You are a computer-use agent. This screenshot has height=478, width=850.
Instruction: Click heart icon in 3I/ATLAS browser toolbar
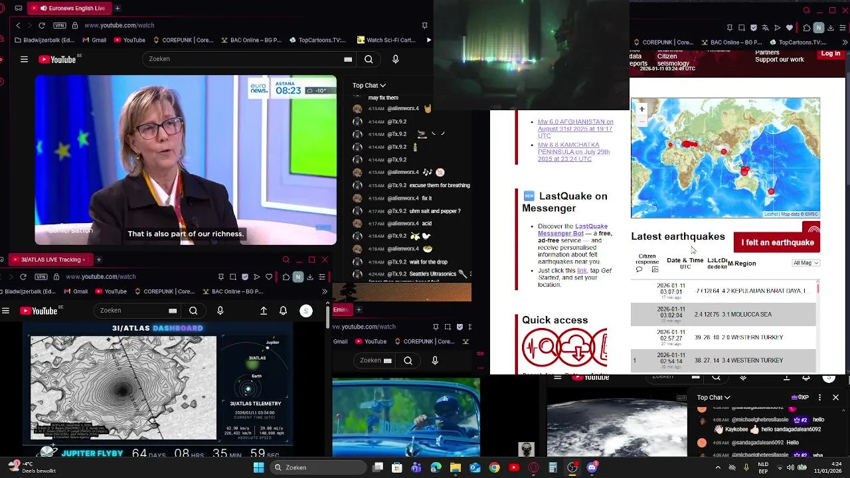pos(269,277)
